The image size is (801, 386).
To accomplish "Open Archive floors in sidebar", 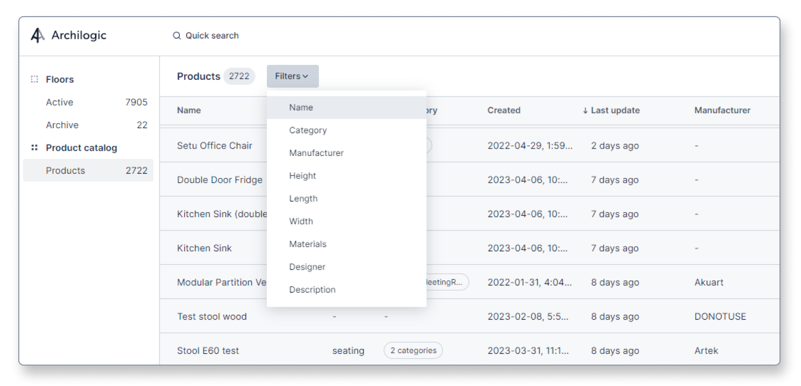I will pos(89,125).
